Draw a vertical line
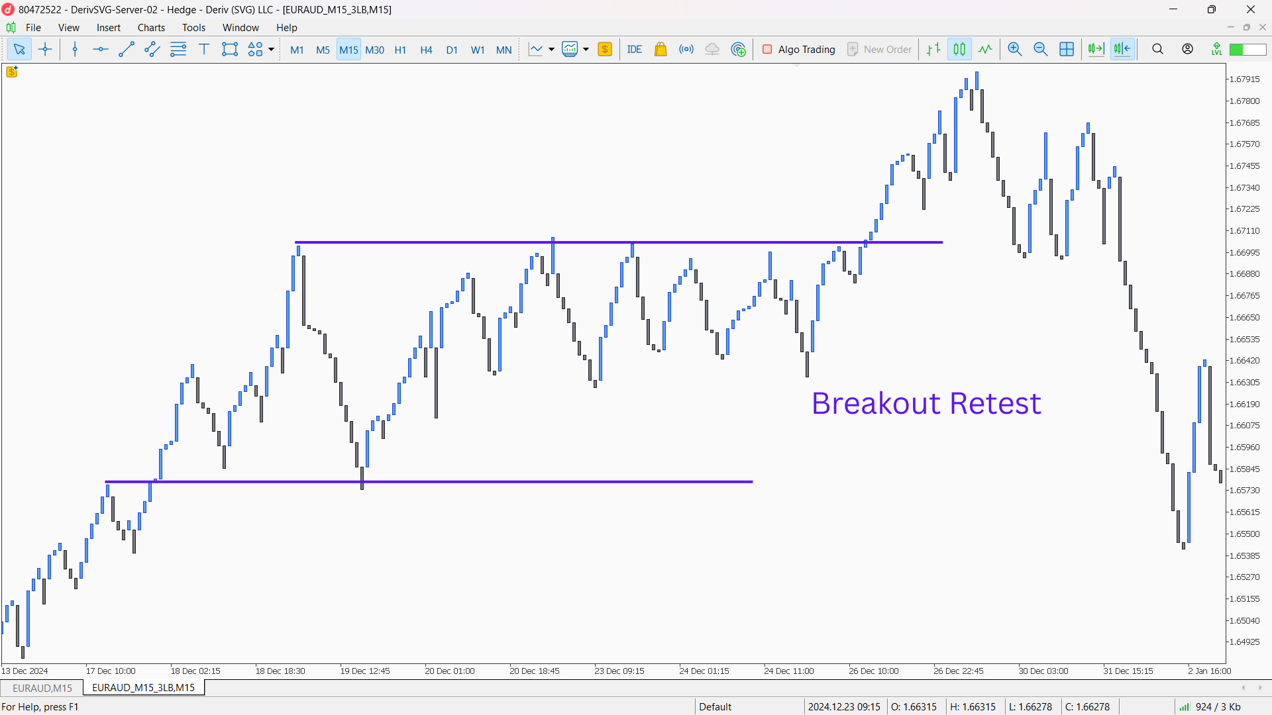The image size is (1272, 715). (x=75, y=49)
